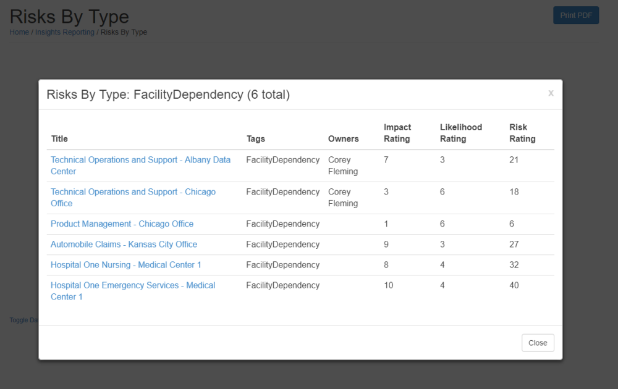Screen dimensions: 618x389
Task: Click risk rating 18 value
Action: point(514,192)
